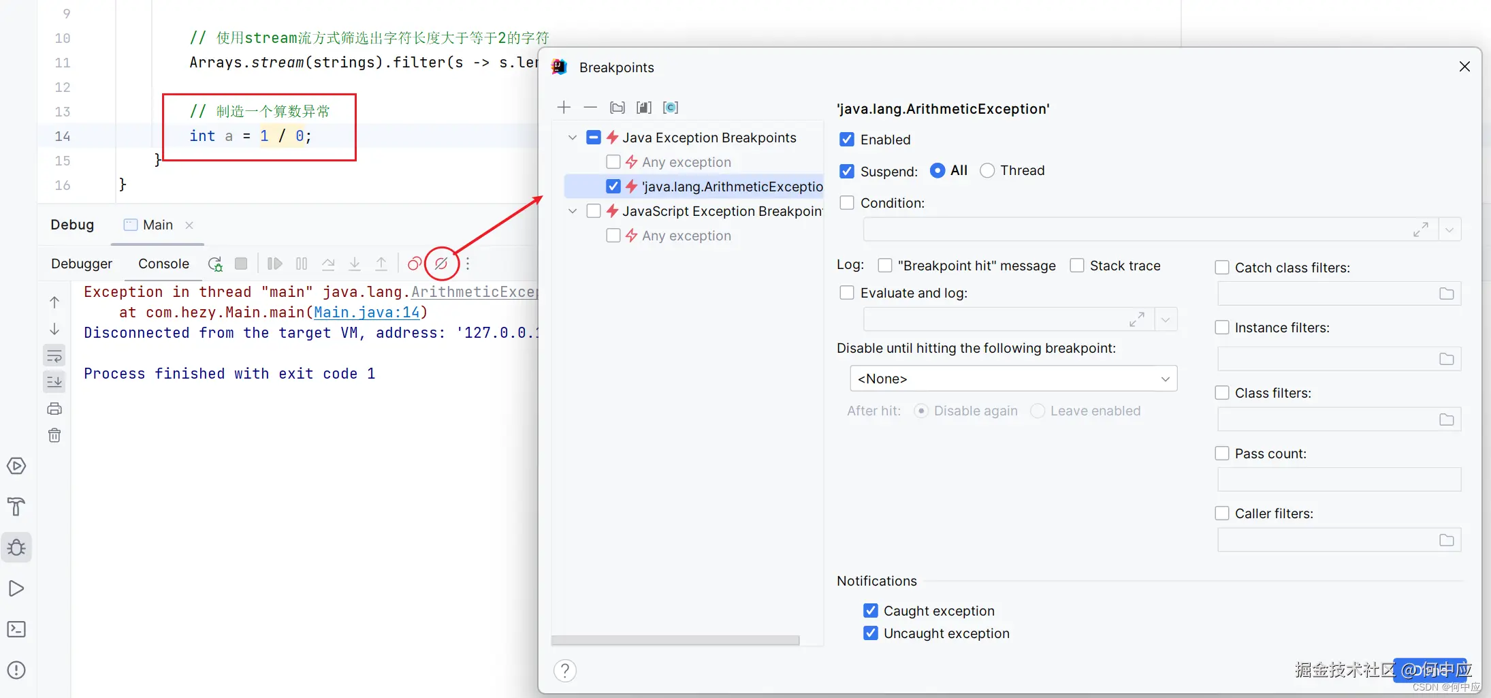Enable Pass count checkbox

pyautogui.click(x=1222, y=454)
